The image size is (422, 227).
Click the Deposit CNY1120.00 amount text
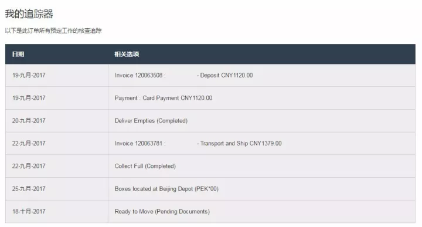click(x=226, y=76)
